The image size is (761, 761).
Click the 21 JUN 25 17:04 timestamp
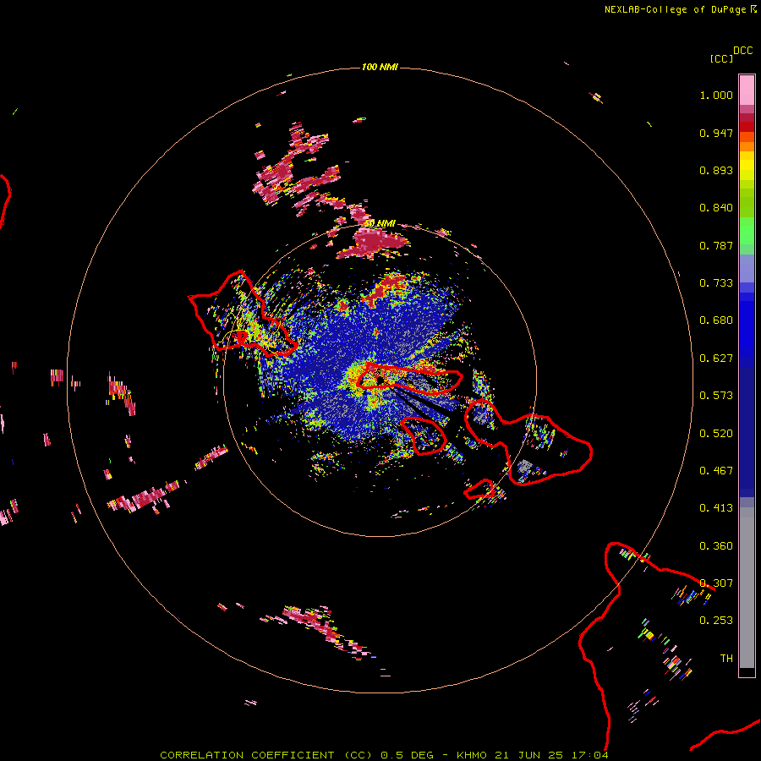551,755
